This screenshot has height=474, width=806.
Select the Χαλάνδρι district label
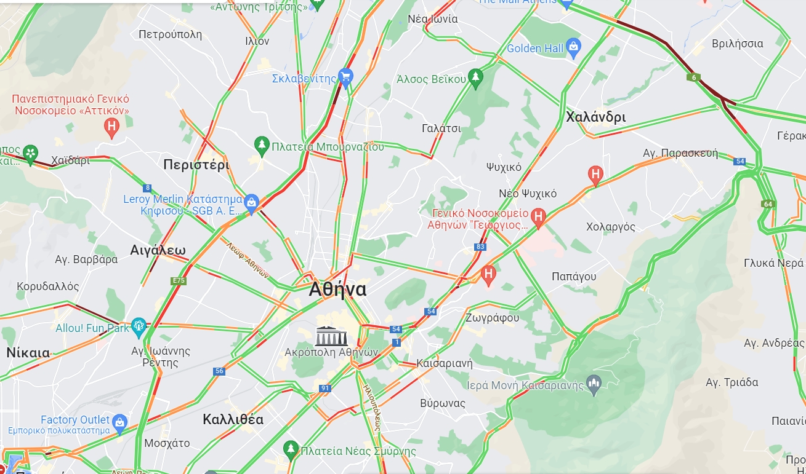595,117
